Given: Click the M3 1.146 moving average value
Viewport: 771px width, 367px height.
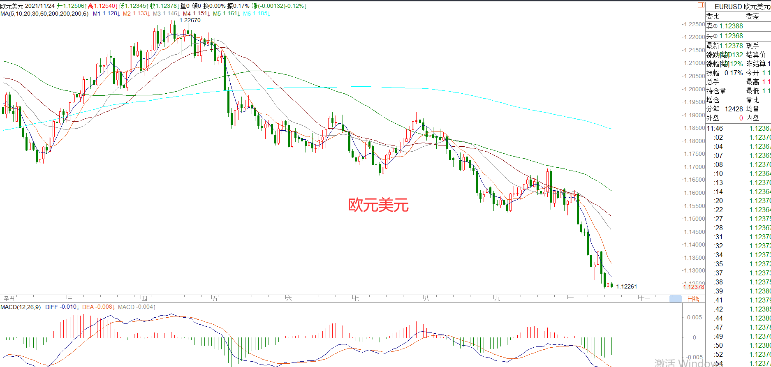Looking at the screenshot, I should (x=166, y=14).
